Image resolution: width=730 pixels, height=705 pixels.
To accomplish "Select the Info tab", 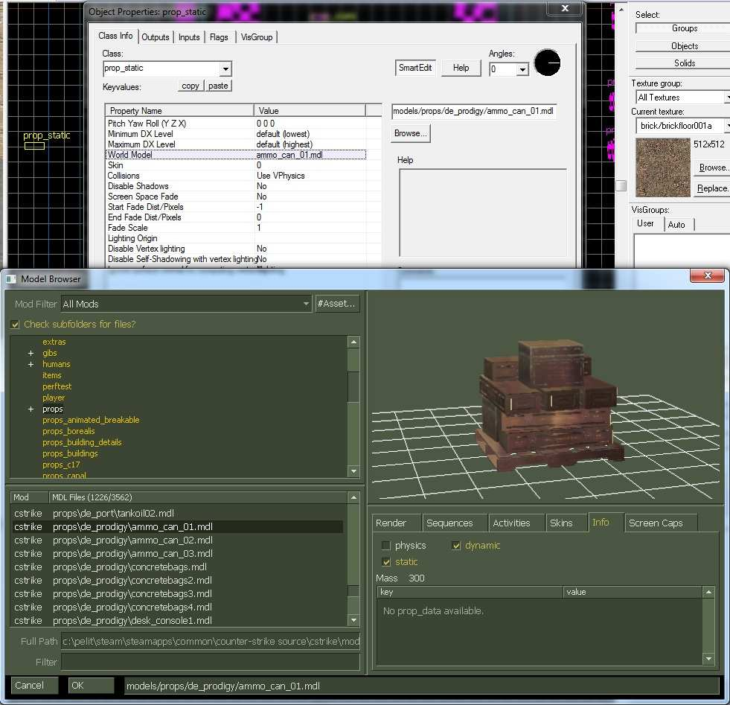I will coord(605,522).
